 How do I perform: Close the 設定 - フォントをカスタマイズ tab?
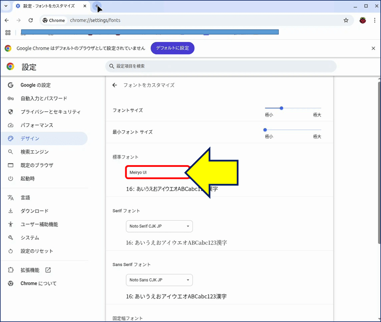tap(85, 6)
